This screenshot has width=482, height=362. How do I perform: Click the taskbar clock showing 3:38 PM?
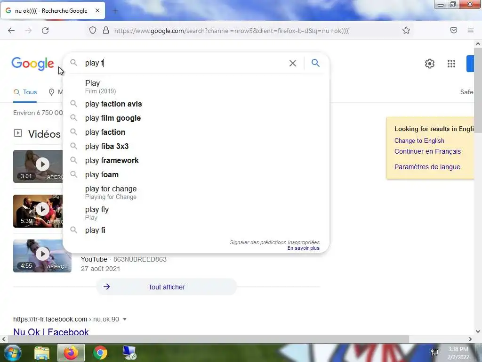point(458,353)
